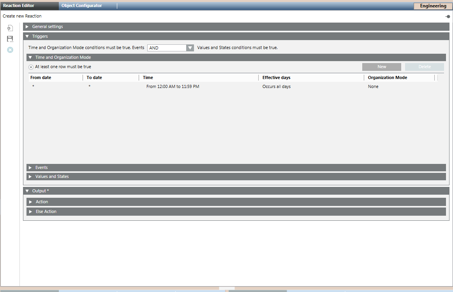453x292 pixels.
Task: Collapse the Output section
Action: 27,191
